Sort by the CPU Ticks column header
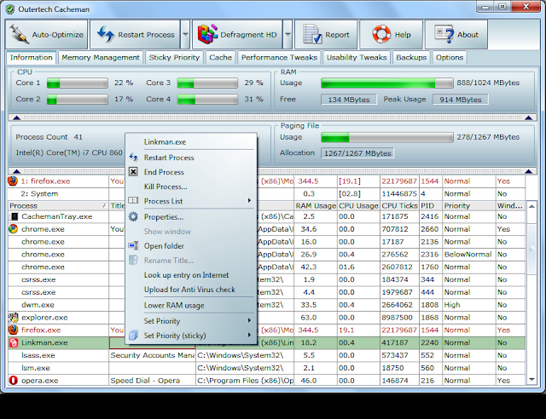The height and width of the screenshot is (419, 546). (399, 205)
